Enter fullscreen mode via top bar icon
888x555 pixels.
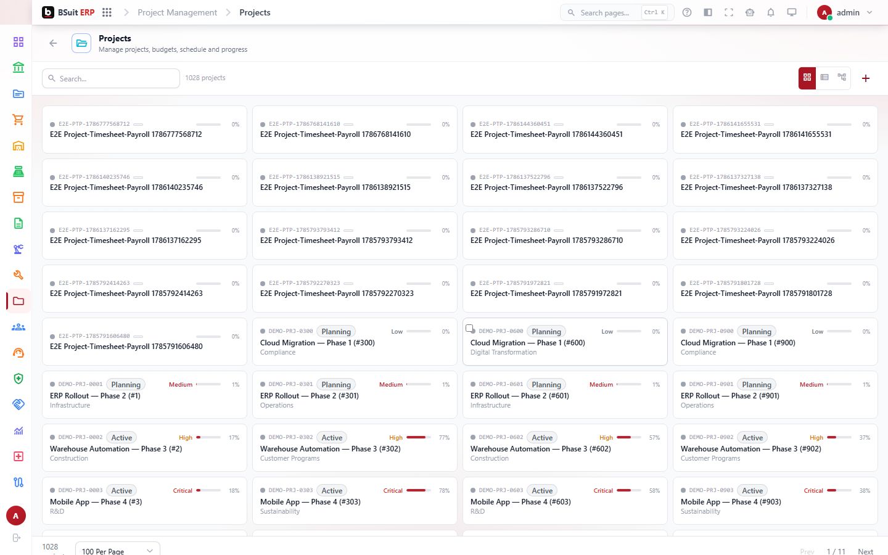coord(729,12)
